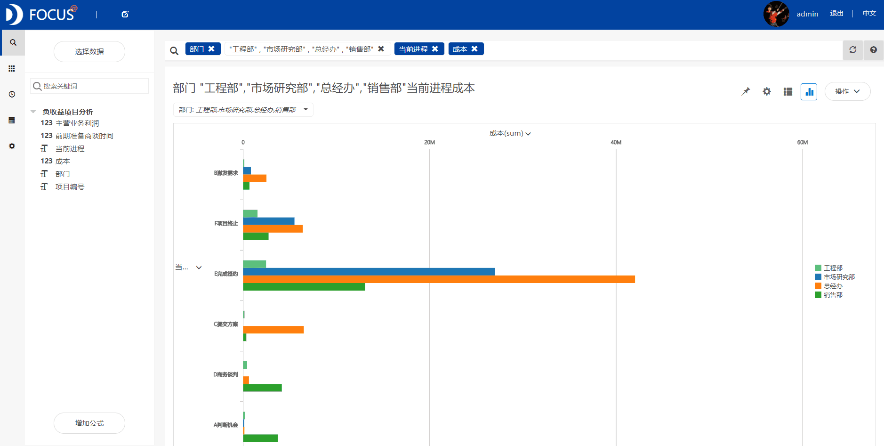Select the 当前进程 column in list
The height and width of the screenshot is (446, 884).
tap(70, 148)
